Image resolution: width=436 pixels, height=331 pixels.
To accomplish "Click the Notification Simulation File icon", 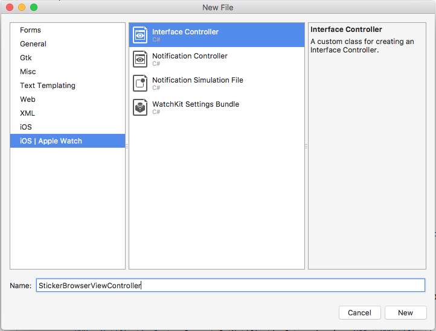I will (140, 83).
